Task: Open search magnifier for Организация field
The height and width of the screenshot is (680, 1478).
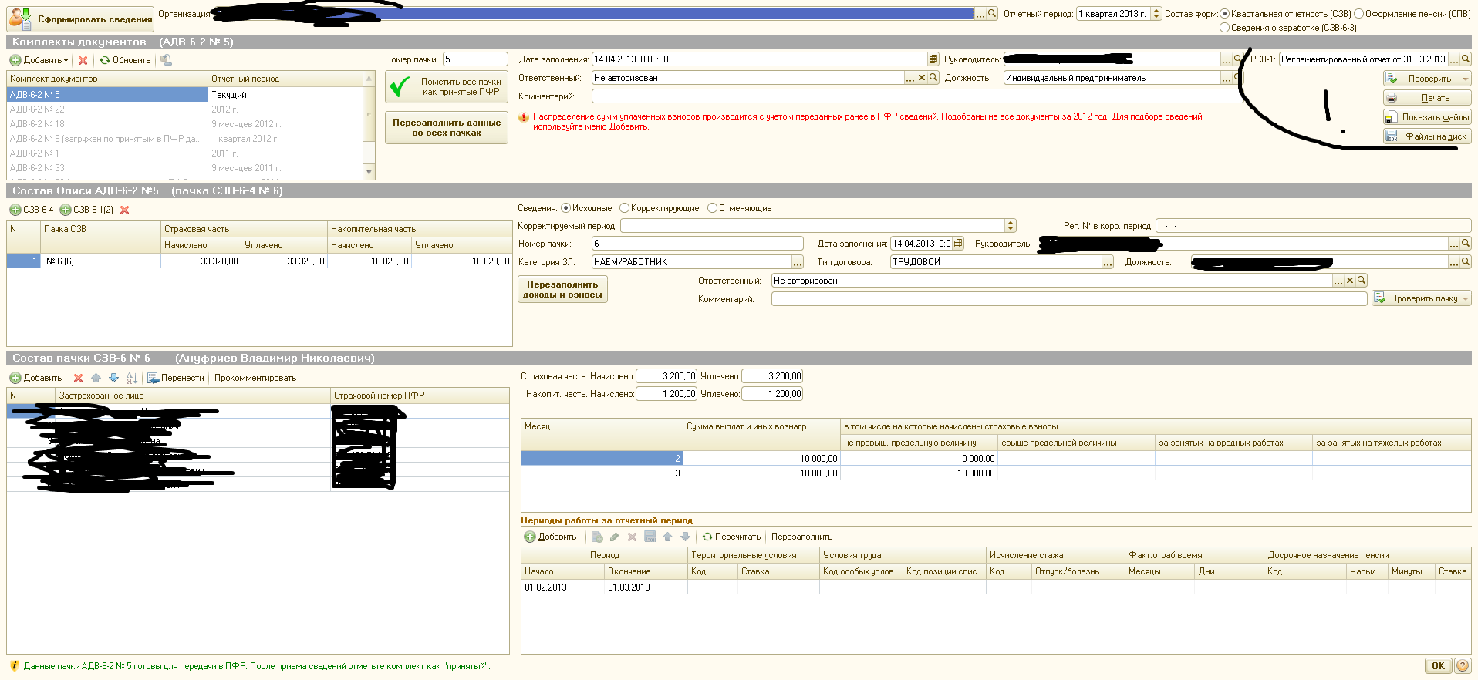Action: coord(992,14)
